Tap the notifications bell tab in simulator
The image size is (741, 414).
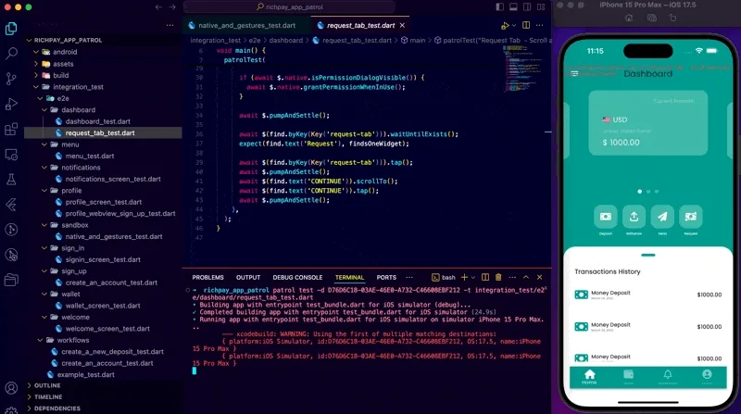coord(667,376)
